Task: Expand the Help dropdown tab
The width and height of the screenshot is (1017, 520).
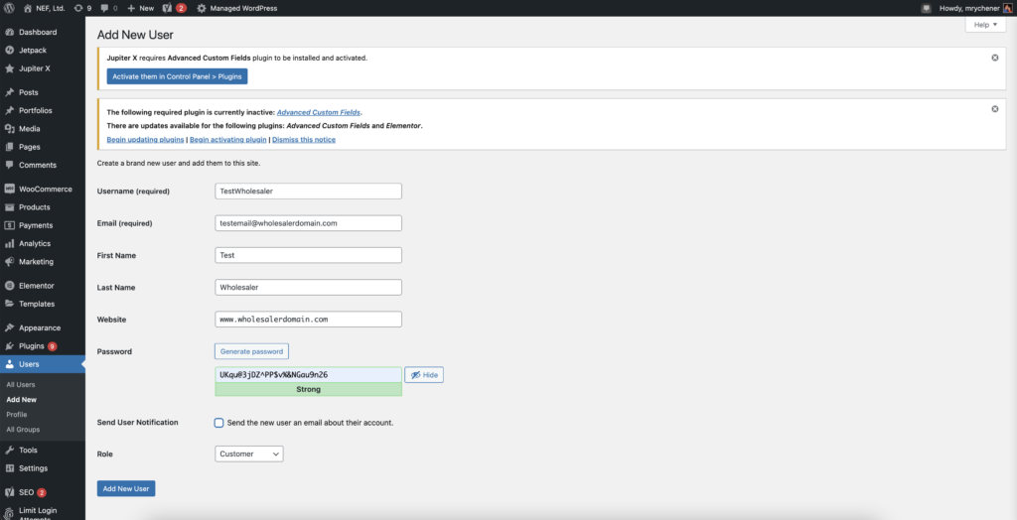Action: tap(985, 25)
